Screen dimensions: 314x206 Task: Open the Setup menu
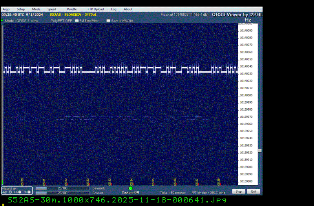click(20, 9)
